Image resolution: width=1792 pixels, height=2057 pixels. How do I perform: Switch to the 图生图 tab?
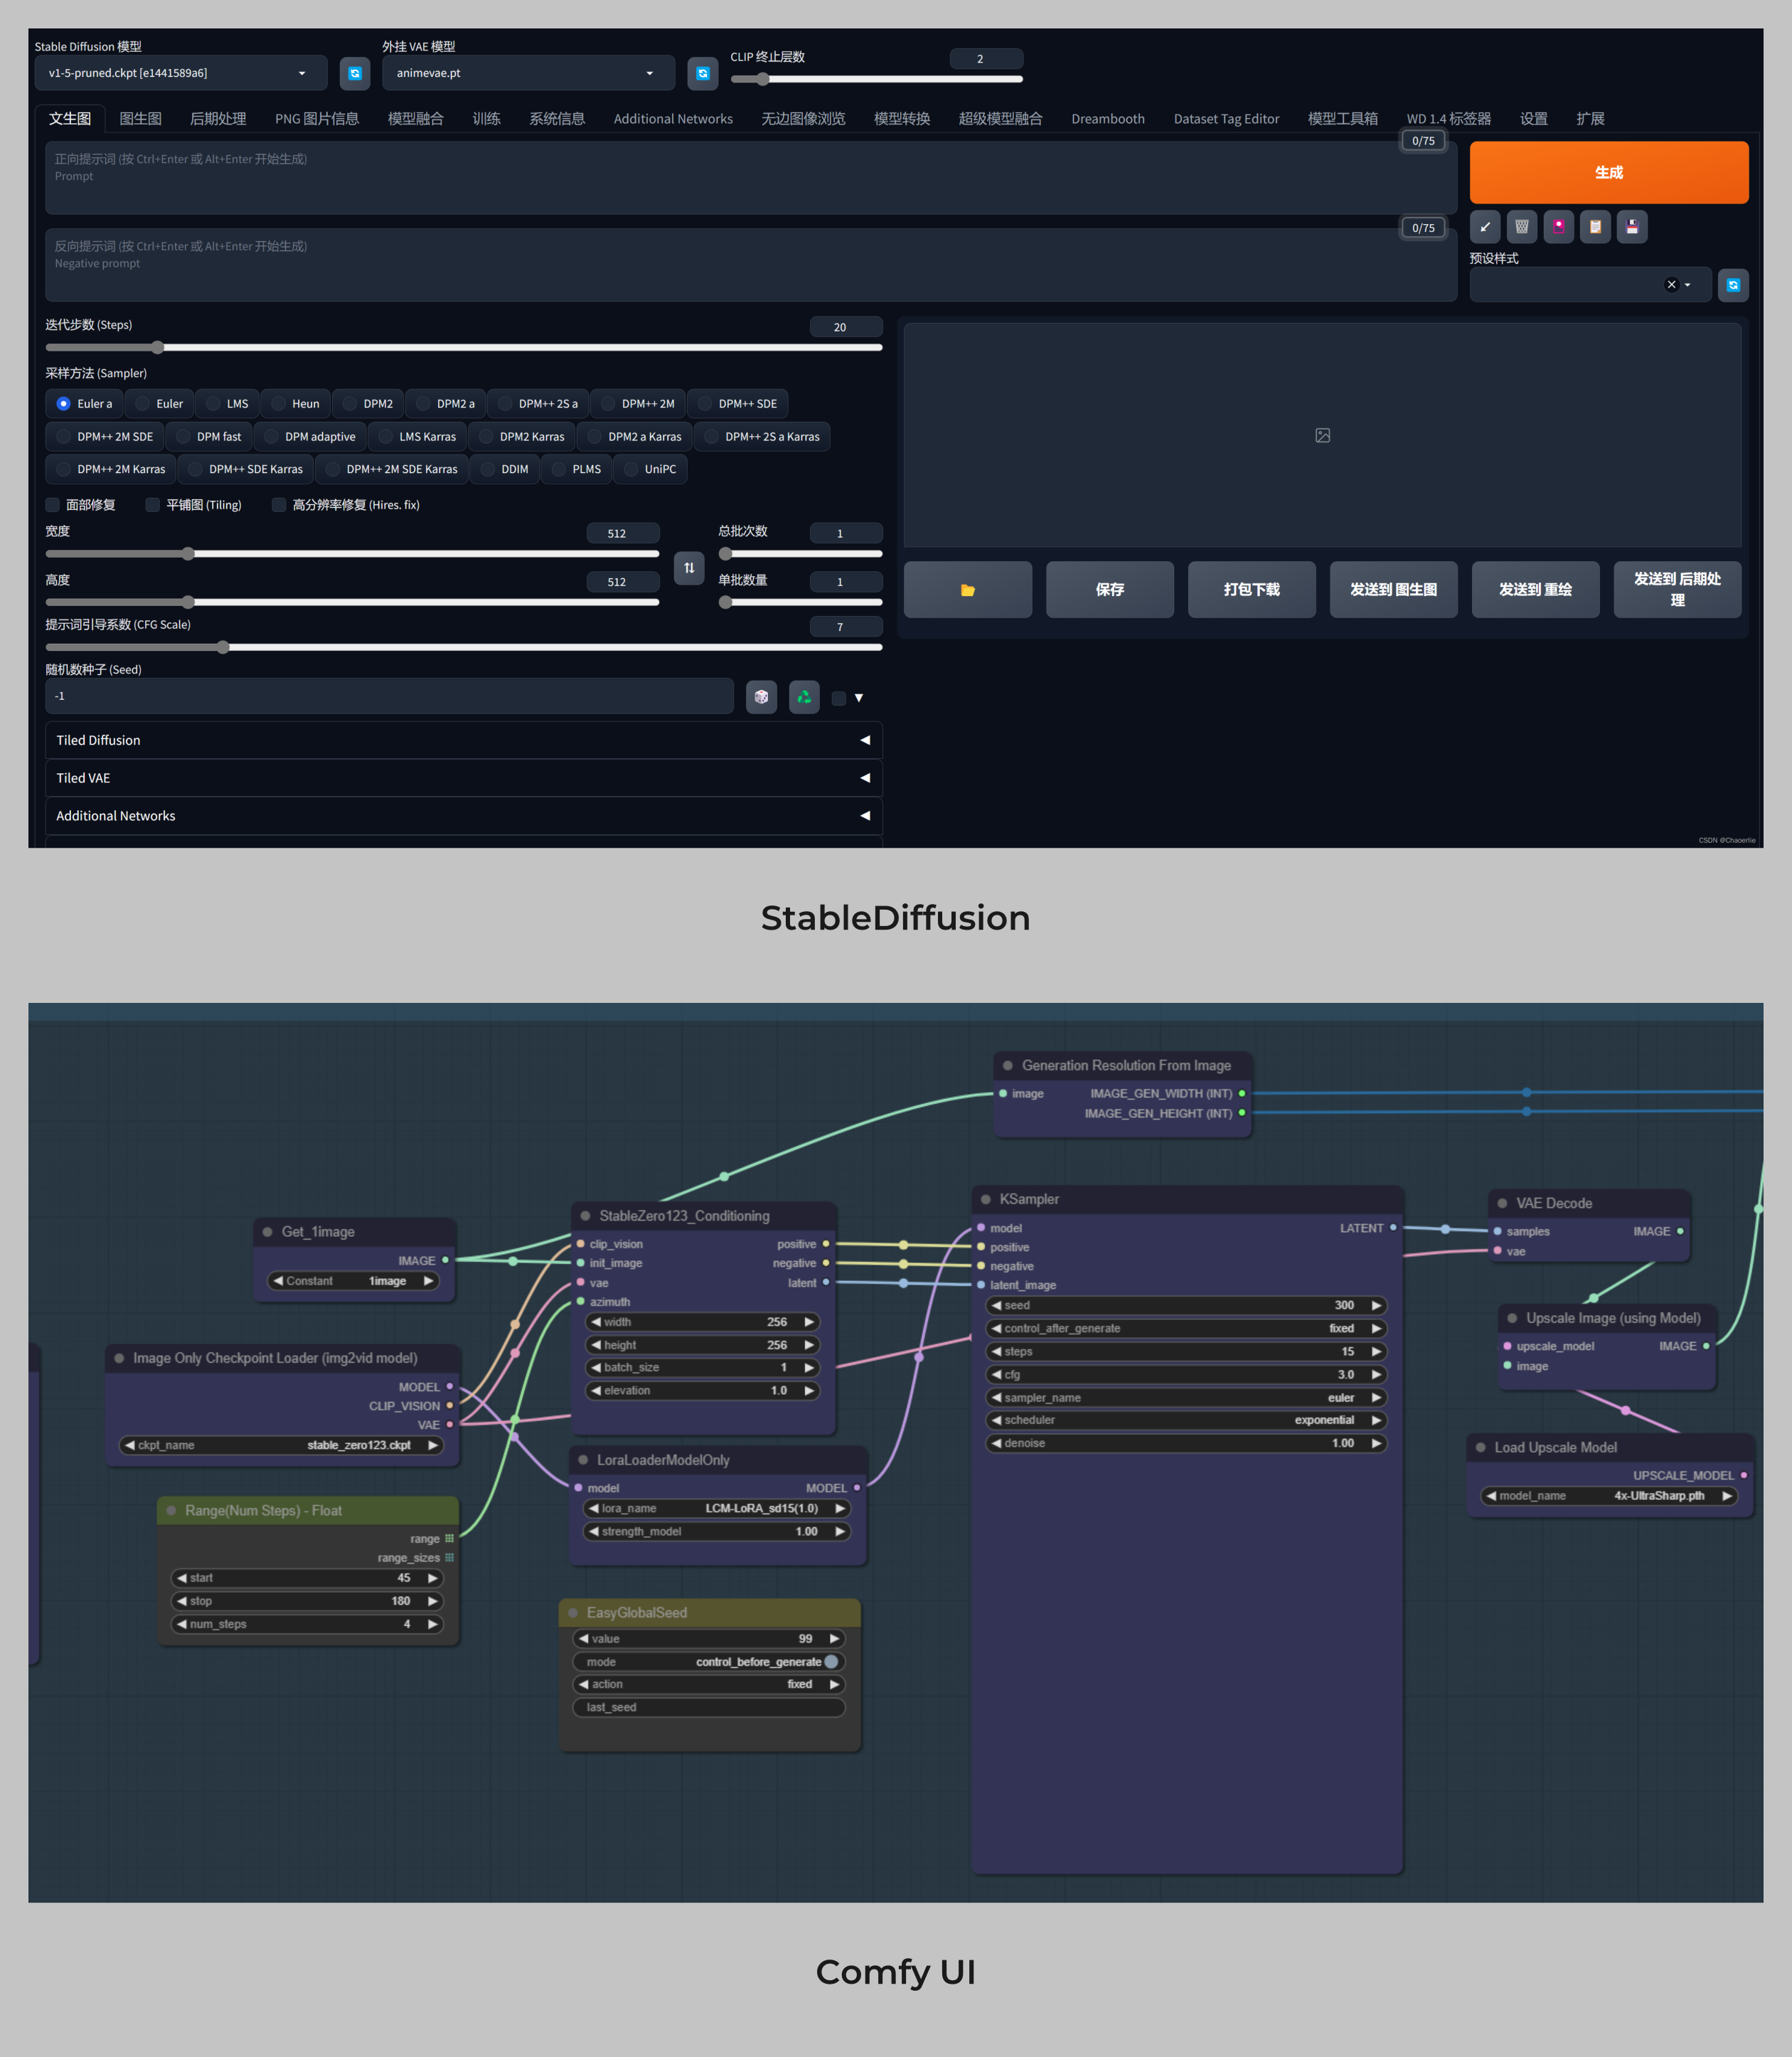140,118
